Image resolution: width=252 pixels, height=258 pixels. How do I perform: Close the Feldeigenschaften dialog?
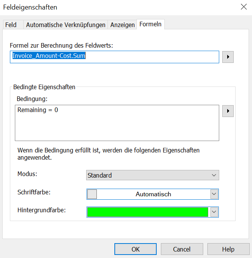(244, 7)
